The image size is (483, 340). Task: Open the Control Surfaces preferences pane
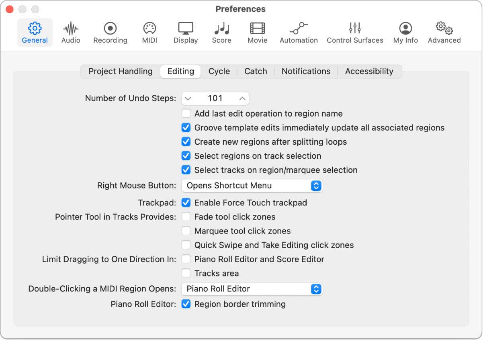tap(355, 33)
